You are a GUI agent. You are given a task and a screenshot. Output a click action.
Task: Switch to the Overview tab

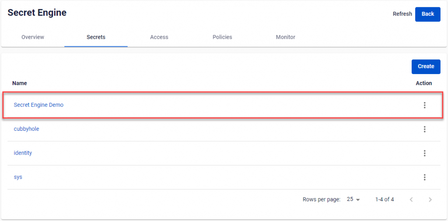click(33, 37)
